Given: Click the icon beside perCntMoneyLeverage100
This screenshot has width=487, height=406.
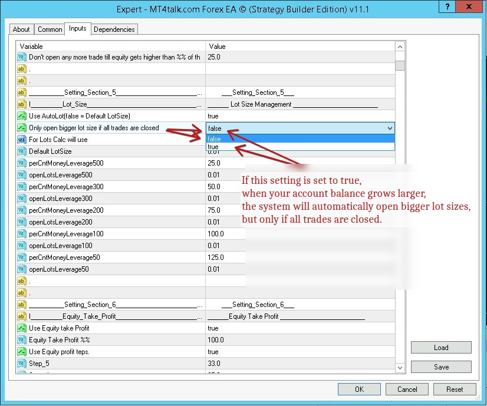Looking at the screenshot, I should pyautogui.click(x=21, y=234).
